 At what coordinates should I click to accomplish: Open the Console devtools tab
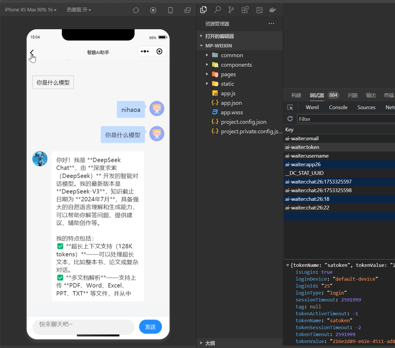click(x=338, y=107)
